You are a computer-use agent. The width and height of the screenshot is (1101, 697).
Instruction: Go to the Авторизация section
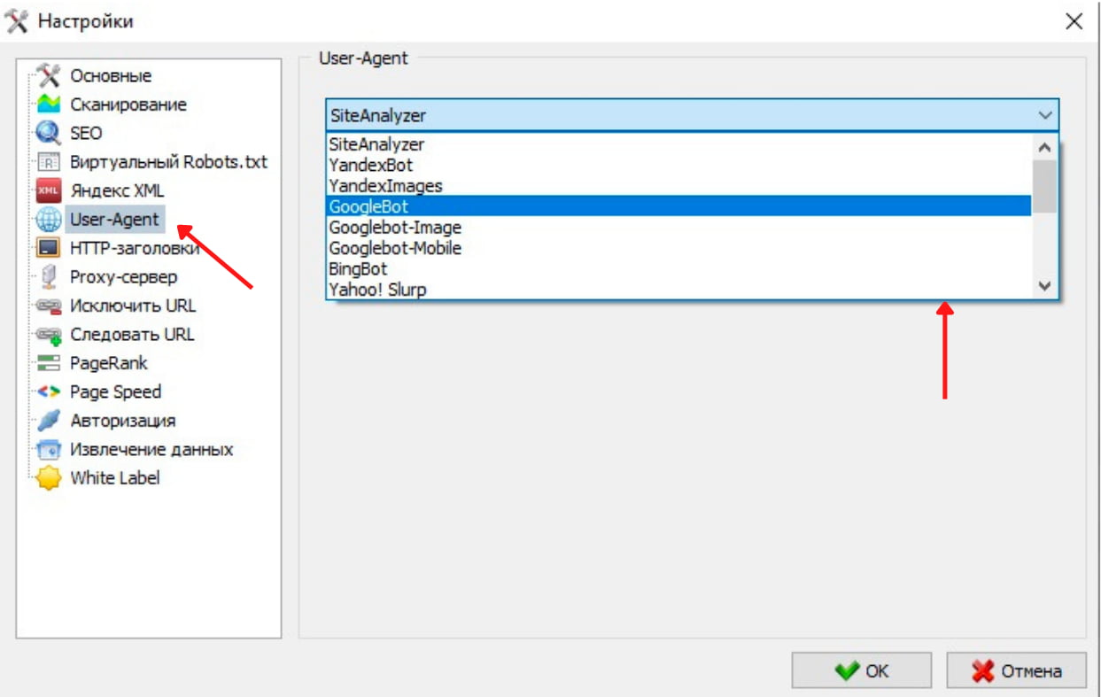(123, 421)
